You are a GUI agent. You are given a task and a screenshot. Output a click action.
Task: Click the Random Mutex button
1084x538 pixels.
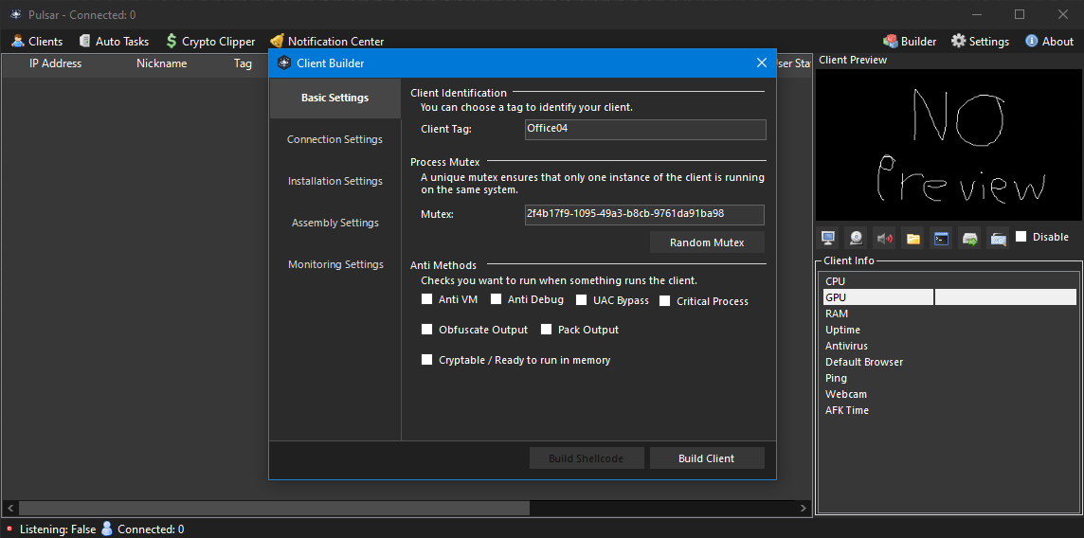[x=707, y=242]
